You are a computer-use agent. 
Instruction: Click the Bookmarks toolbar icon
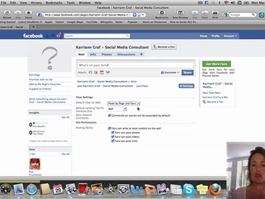tap(162, 13)
